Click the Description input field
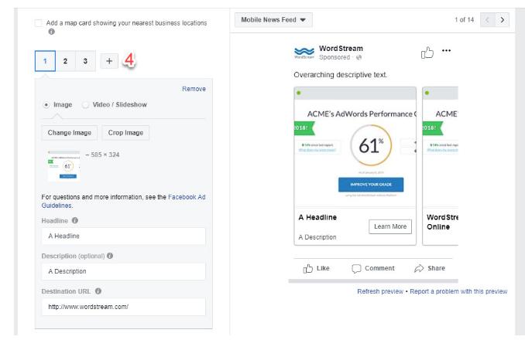Screen dimensions: 525x340 click(124, 271)
